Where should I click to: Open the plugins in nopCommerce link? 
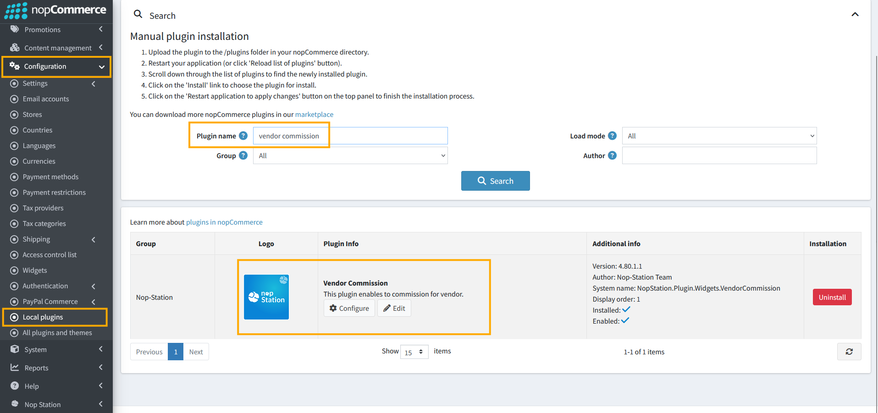coord(224,222)
